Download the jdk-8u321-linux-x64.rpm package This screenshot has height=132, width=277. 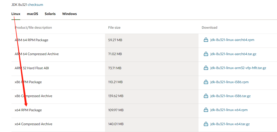tap(229, 110)
